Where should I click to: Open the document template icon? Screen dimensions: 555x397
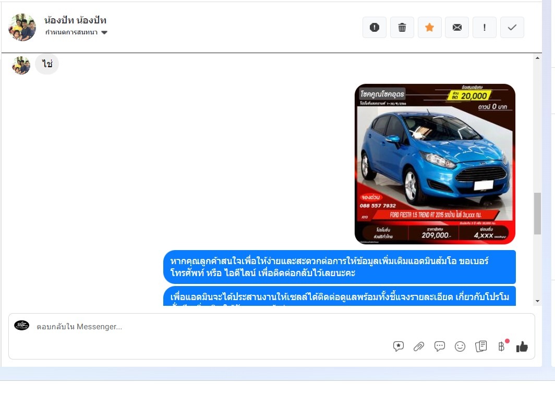481,346
